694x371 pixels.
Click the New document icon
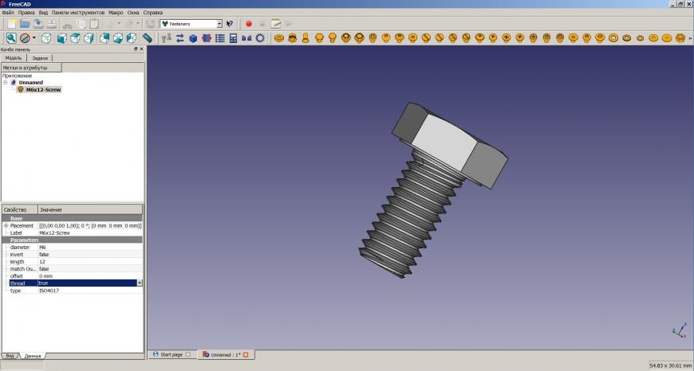(11, 24)
